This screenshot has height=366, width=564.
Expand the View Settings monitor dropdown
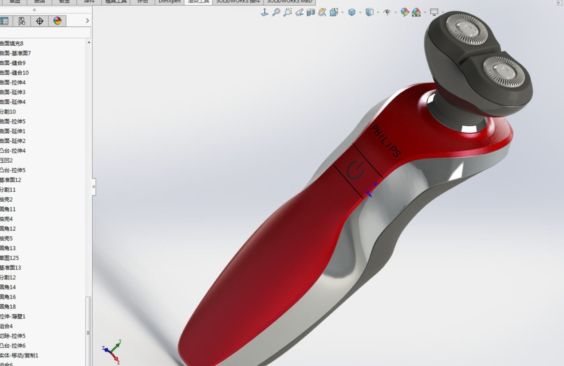[442, 12]
